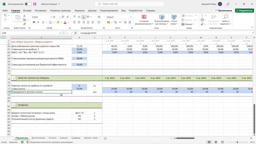Switch to the Данные ribbon tab
This screenshot has height=144, width=256.
point(92,10)
